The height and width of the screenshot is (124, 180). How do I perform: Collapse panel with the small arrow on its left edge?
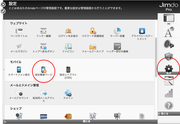(x=4, y=69)
